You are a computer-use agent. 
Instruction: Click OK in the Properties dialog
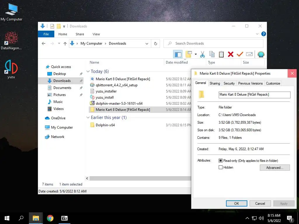237,203
